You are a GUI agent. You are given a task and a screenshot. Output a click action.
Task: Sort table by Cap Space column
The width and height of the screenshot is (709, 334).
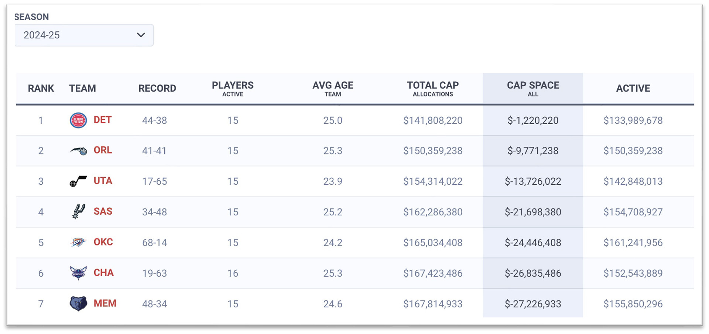[532, 89]
